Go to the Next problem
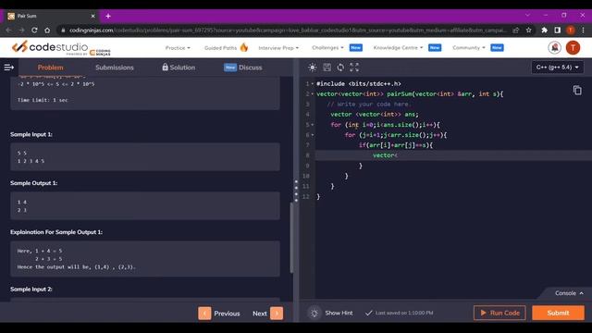Viewport: 592px width, 333px height. point(267,314)
